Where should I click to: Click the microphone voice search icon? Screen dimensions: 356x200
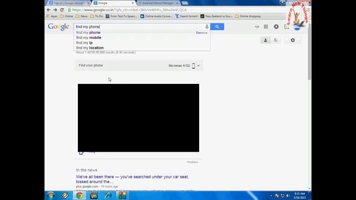pyautogui.click(x=206, y=27)
